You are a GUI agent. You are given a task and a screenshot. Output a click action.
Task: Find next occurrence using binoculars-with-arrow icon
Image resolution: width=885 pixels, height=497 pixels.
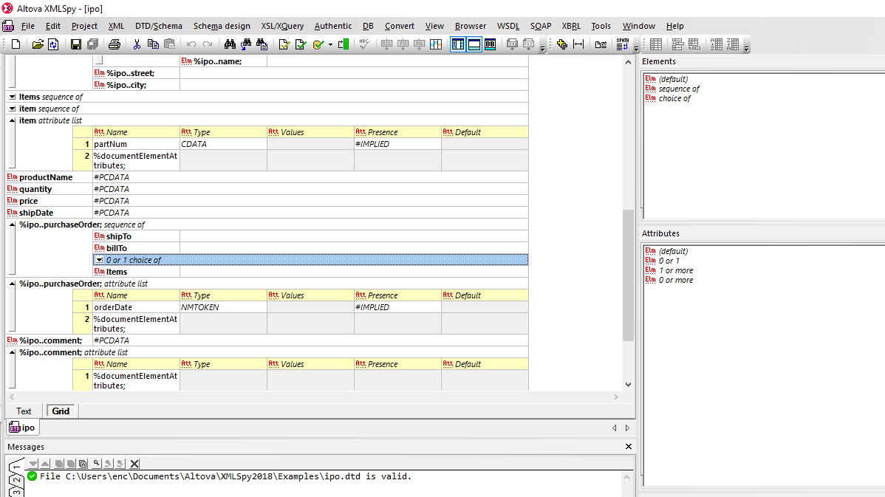point(246,44)
